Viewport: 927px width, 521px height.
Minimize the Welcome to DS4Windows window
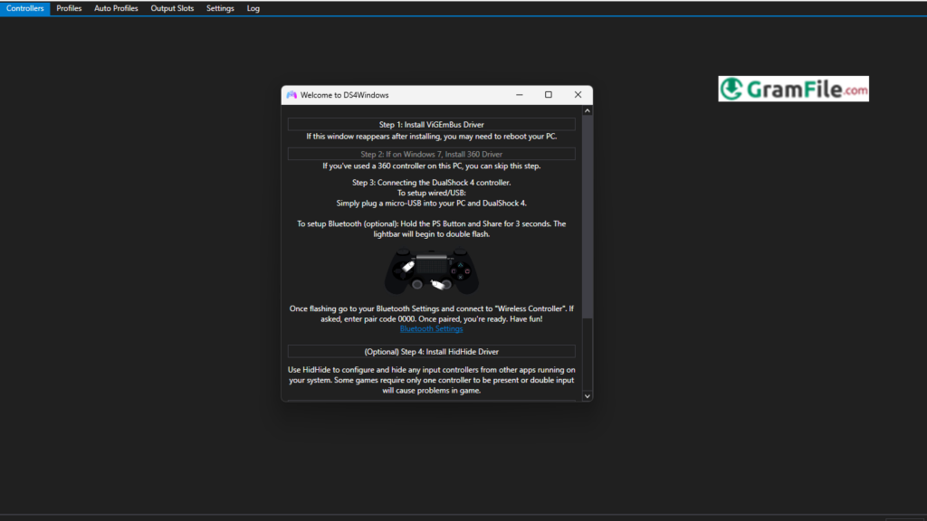[519, 94]
